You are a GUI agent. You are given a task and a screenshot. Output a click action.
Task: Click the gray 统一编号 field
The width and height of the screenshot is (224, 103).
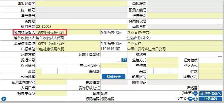tap(81, 10)
